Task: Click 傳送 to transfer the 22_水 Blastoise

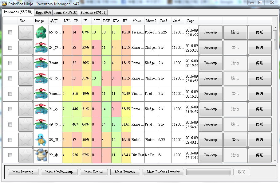Action: pyautogui.click(x=260, y=155)
